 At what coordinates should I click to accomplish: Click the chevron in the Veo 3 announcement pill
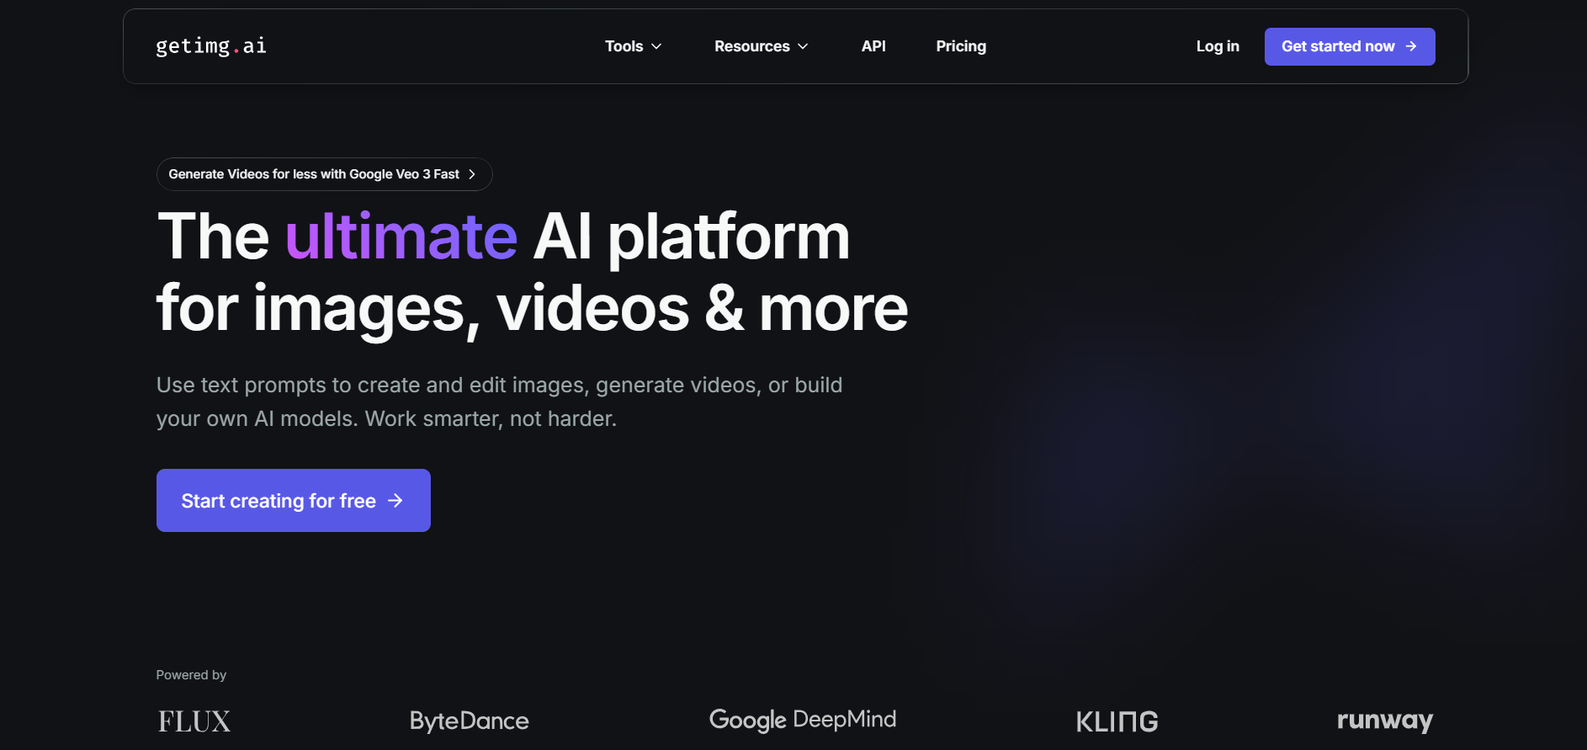[x=472, y=174]
